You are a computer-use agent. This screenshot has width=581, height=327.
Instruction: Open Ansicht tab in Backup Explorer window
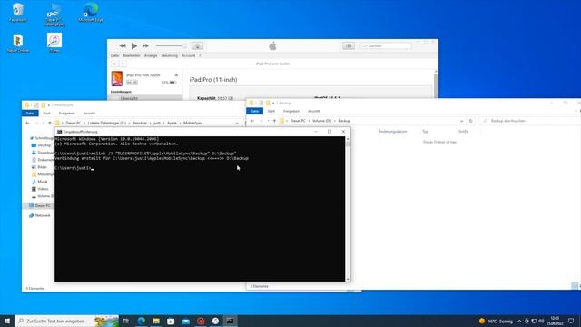[x=313, y=111]
